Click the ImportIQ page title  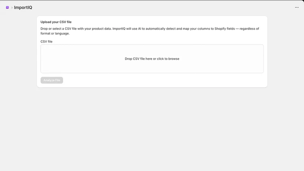(x=23, y=7)
